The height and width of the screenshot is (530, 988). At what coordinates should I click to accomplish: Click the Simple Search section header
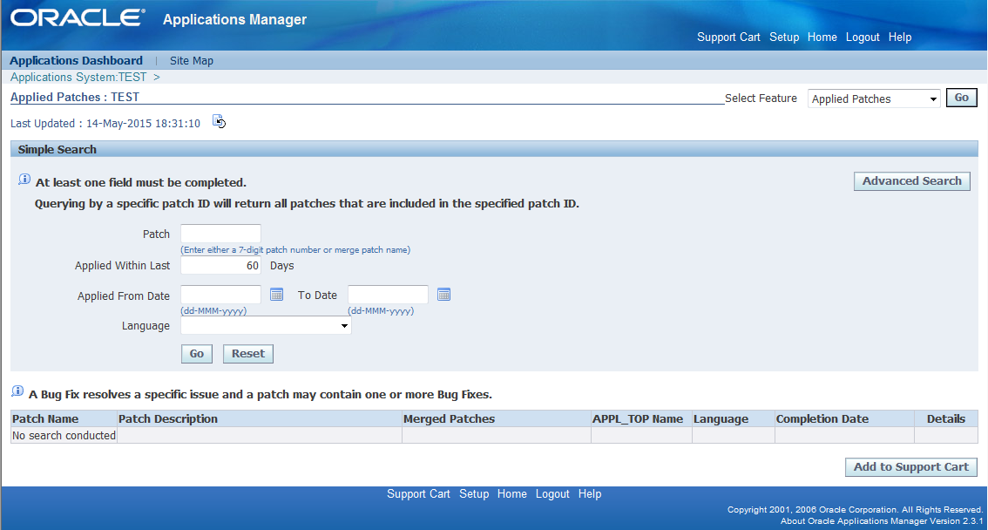coord(494,149)
